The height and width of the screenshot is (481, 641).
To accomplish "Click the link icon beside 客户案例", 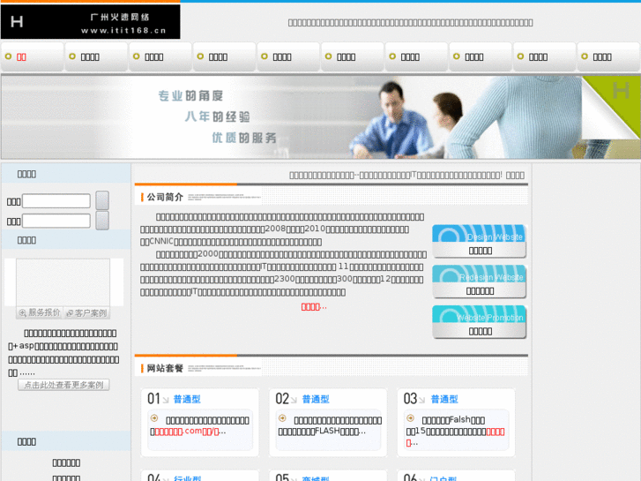I will pyautogui.click(x=70, y=313).
